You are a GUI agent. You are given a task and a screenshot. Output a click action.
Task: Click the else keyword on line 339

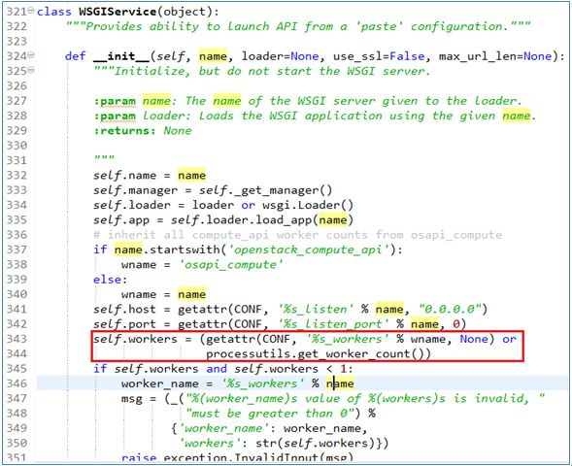pyautogui.click(x=107, y=280)
